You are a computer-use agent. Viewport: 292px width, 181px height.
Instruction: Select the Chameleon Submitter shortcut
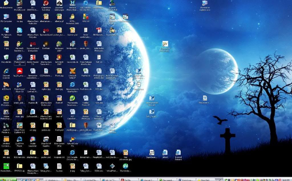coord(46,3)
